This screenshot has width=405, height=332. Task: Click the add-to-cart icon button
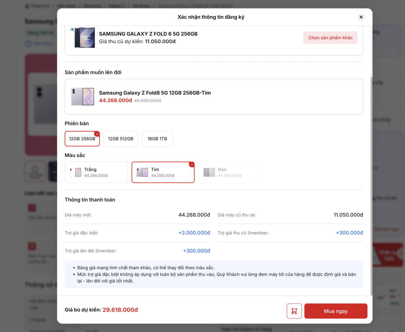point(294,311)
